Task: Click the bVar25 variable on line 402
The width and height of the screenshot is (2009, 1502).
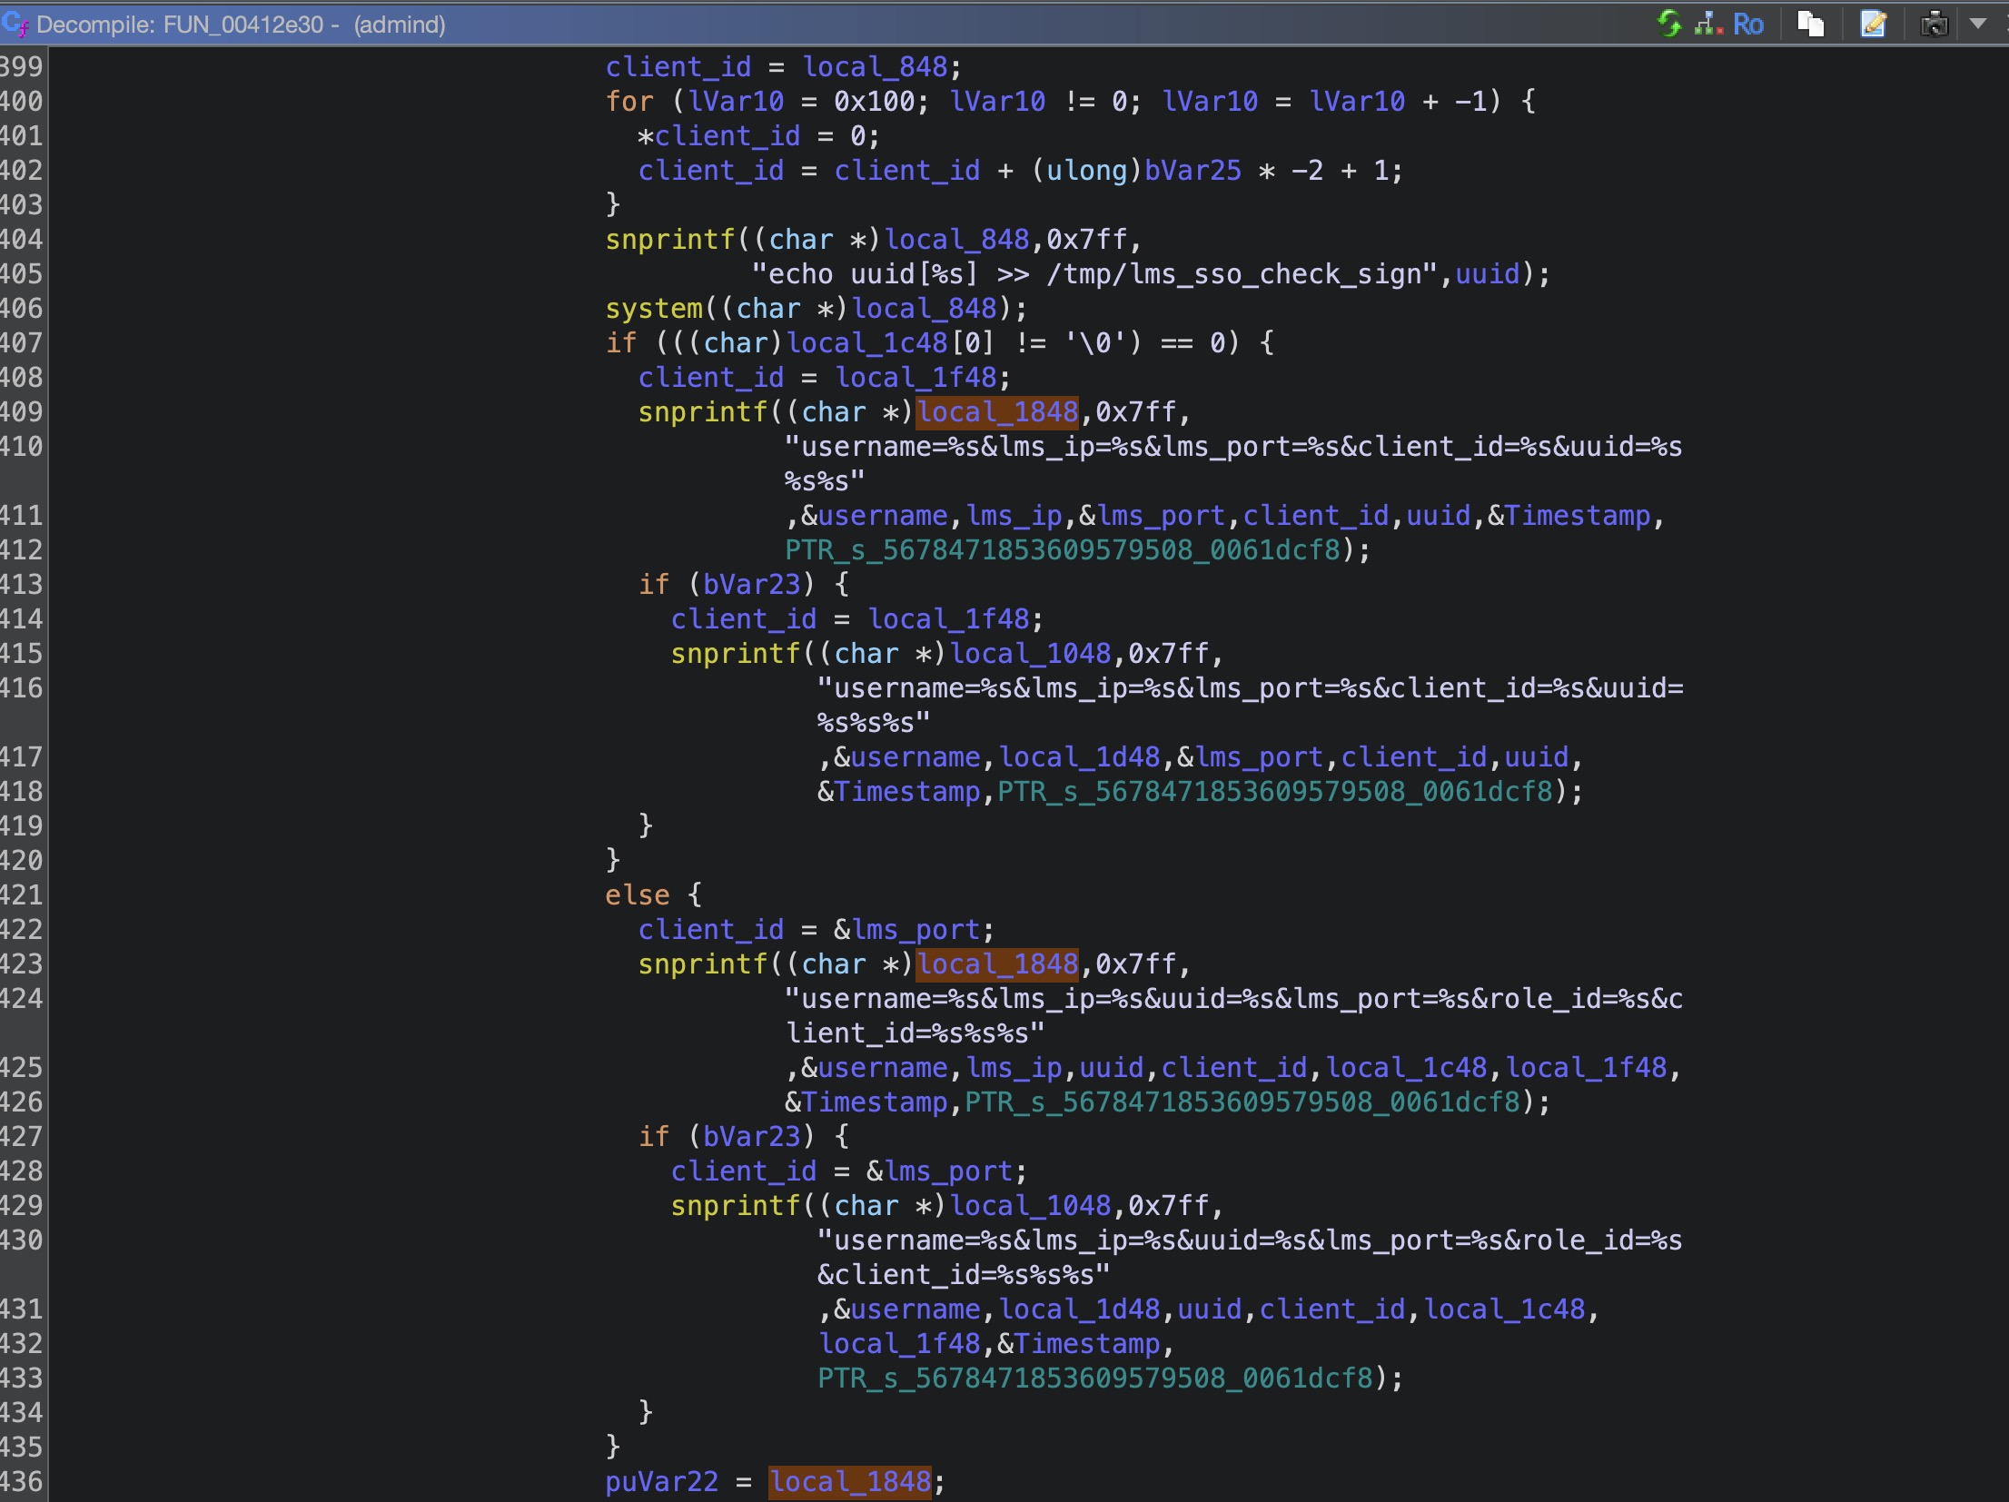Action: (x=1192, y=171)
